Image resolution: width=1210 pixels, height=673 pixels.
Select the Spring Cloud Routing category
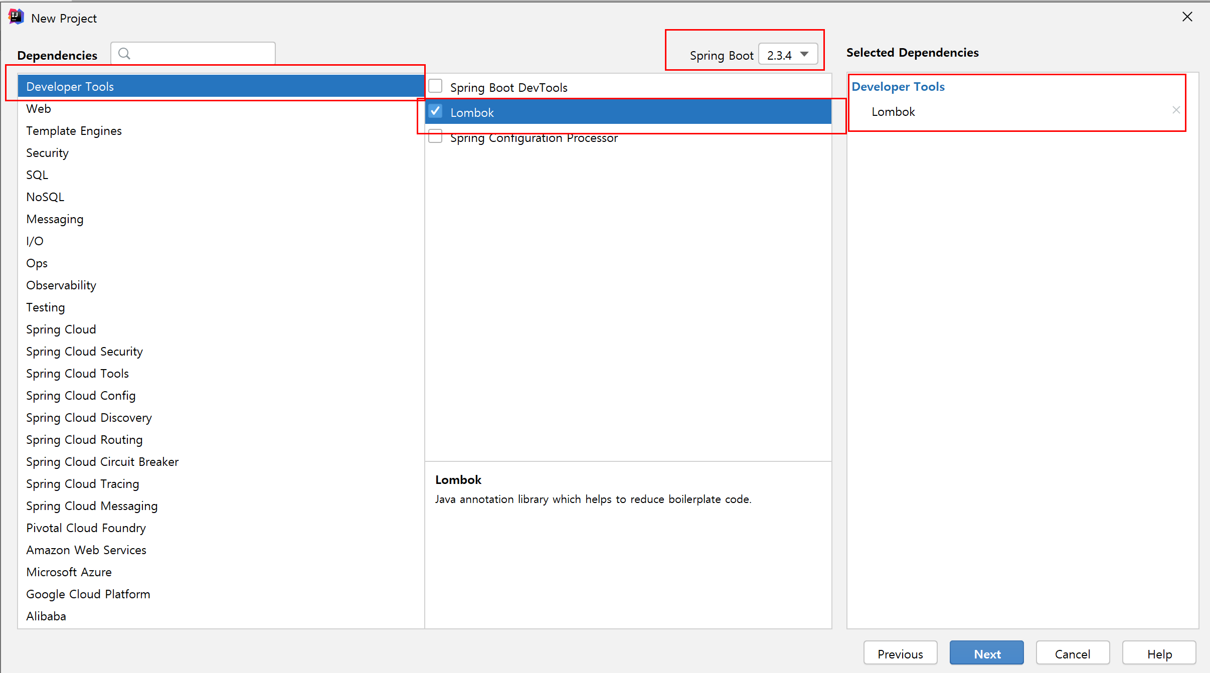click(x=221, y=439)
